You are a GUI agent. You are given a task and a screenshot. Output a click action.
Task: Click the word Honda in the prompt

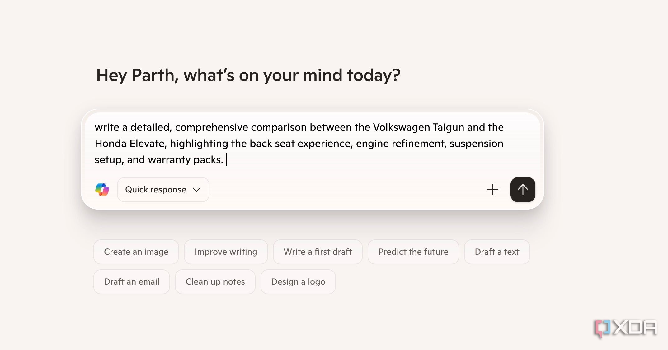[111, 144]
